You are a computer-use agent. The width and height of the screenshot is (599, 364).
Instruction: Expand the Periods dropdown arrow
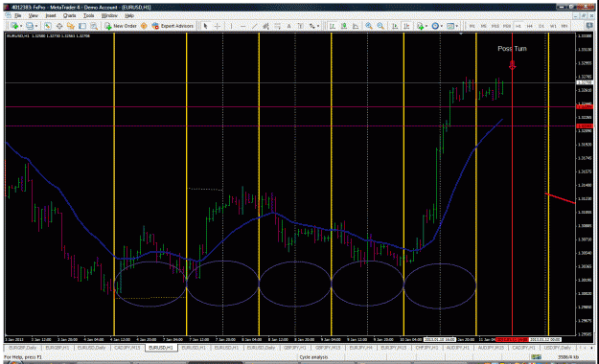[x=441, y=26]
